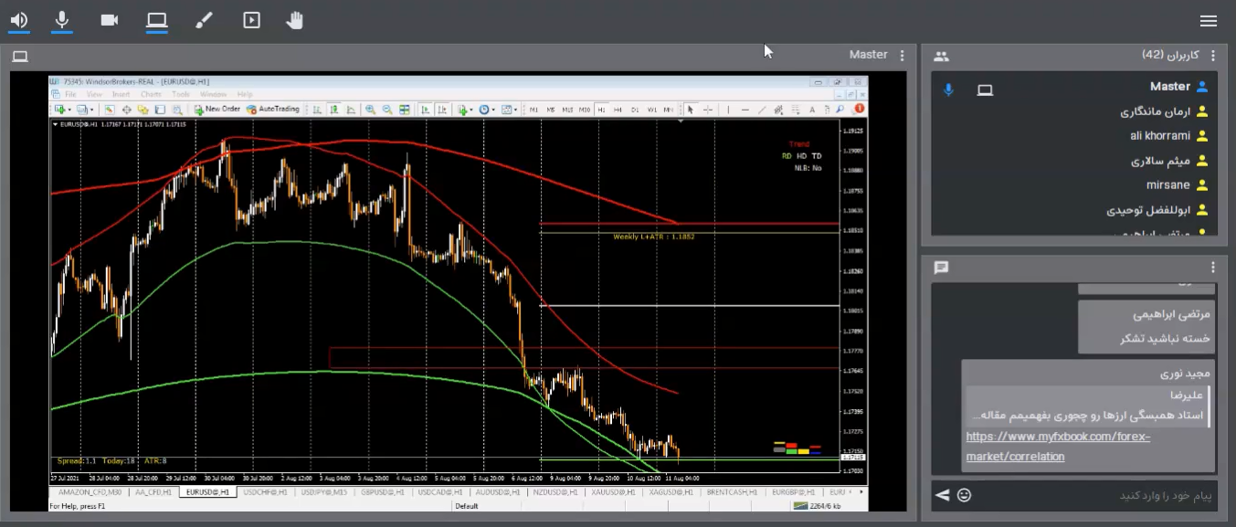Screen dimensions: 1236x527
Task: Open users panel three-dot options menu
Action: 1213,56
